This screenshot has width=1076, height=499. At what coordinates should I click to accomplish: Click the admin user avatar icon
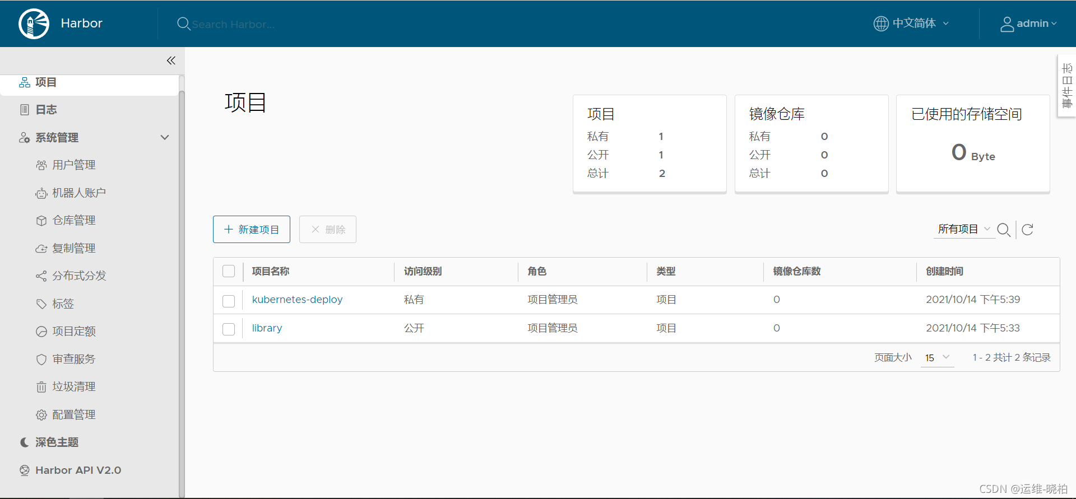1007,24
